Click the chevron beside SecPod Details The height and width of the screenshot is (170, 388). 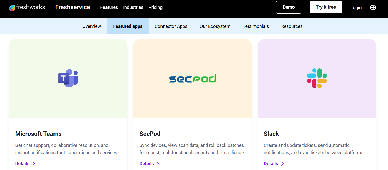158,164
